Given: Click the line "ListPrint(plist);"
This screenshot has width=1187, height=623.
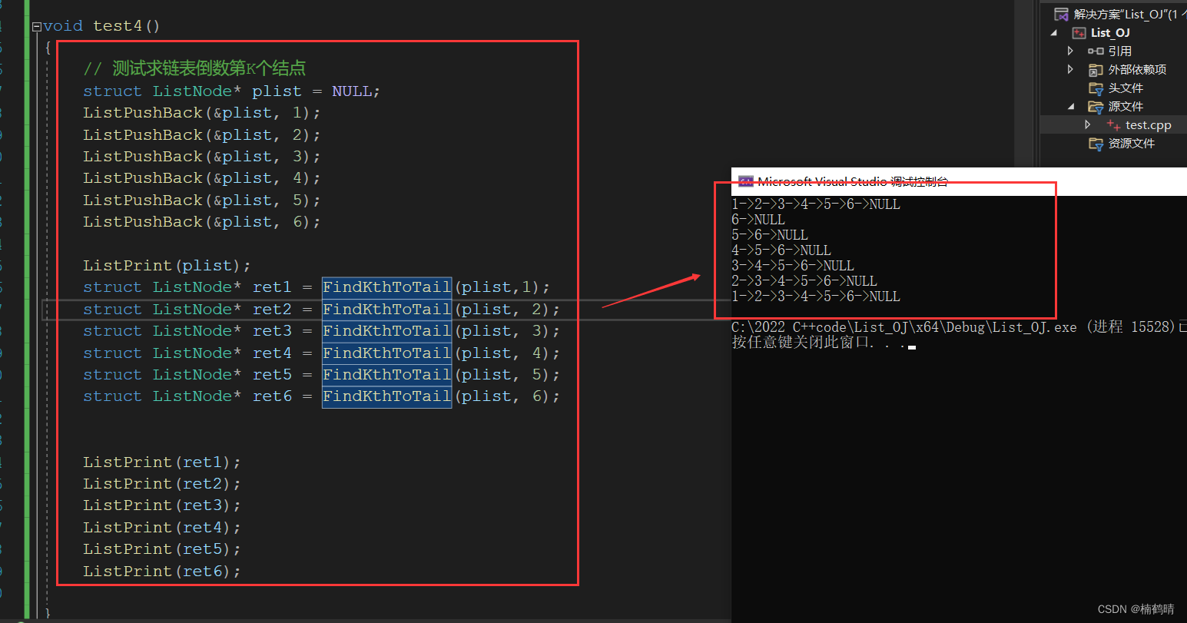Looking at the screenshot, I should (167, 266).
